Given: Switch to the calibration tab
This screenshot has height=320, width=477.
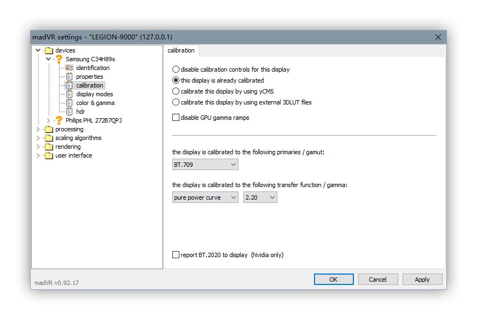Looking at the screenshot, I should [x=181, y=50].
